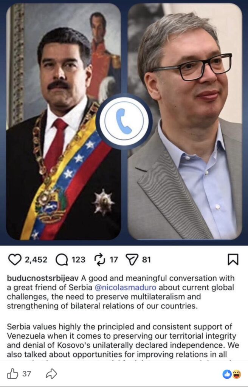
Task: View the 17 reposts count
Action: (114, 260)
